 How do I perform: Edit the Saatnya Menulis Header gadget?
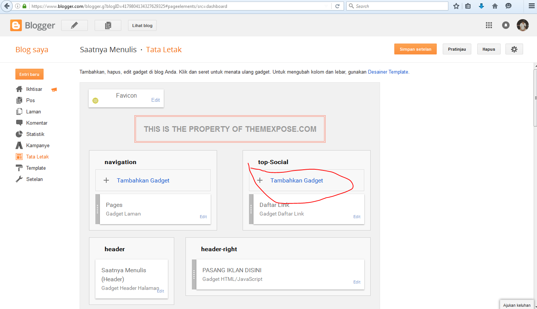160,291
